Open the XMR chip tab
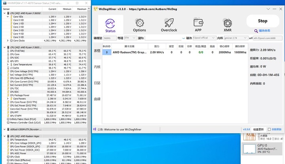 pos(228,25)
